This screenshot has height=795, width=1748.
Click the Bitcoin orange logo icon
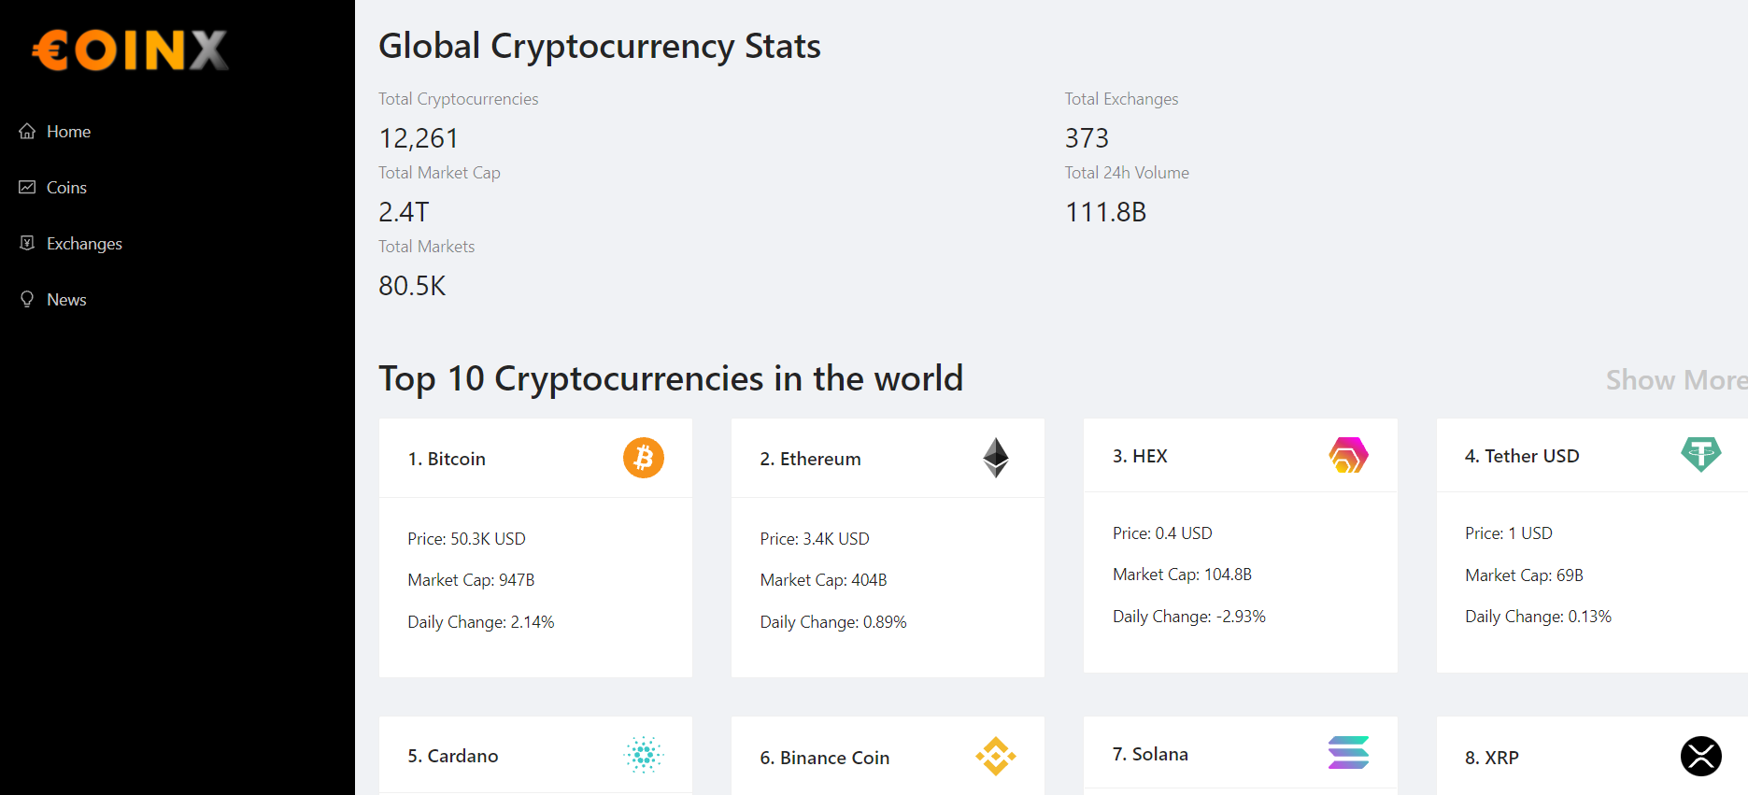click(x=644, y=458)
